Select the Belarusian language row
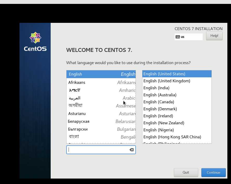Viewport: 231px width, 184px height. click(x=101, y=121)
